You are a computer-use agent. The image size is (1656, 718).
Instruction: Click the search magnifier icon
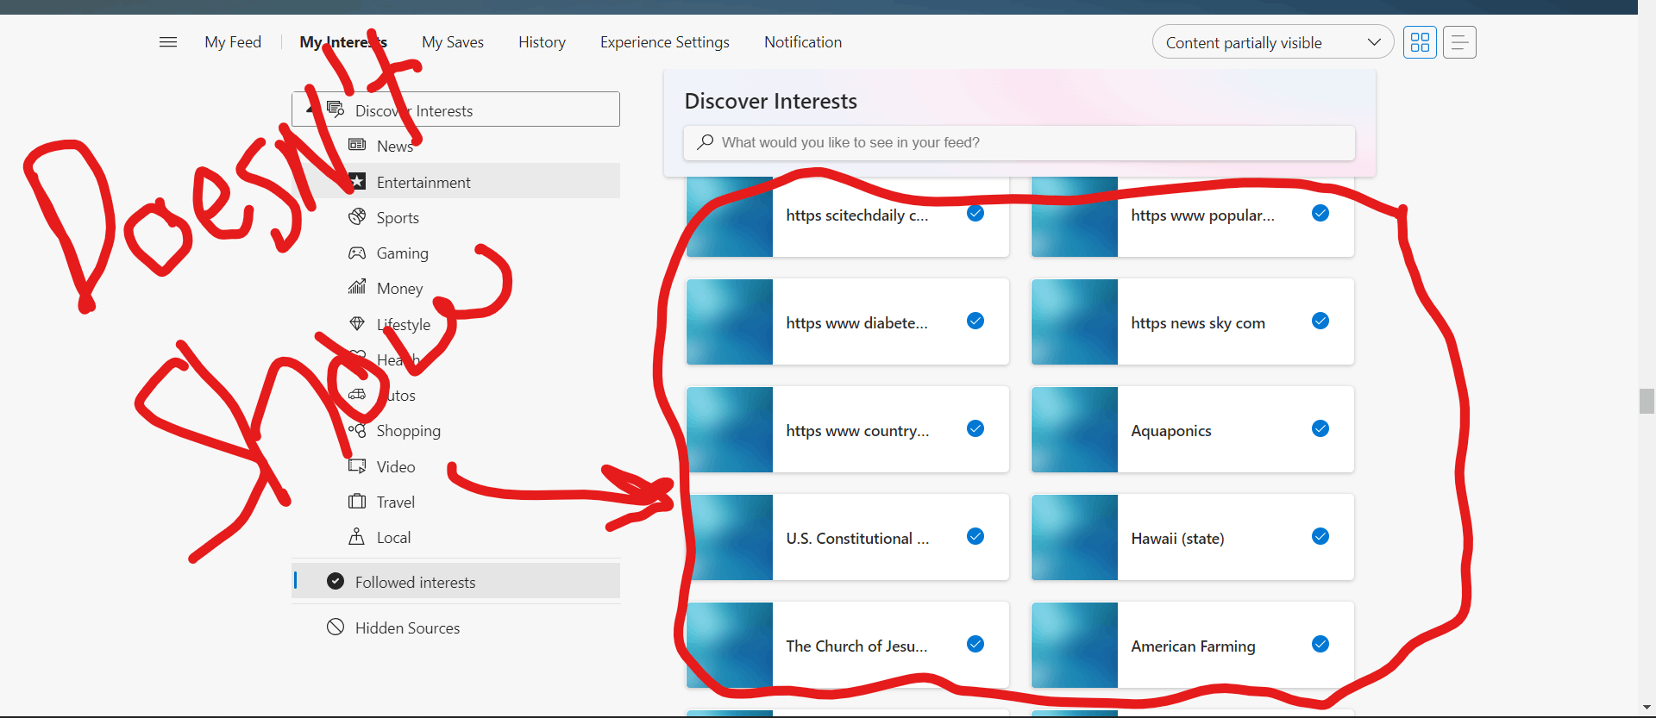click(706, 141)
